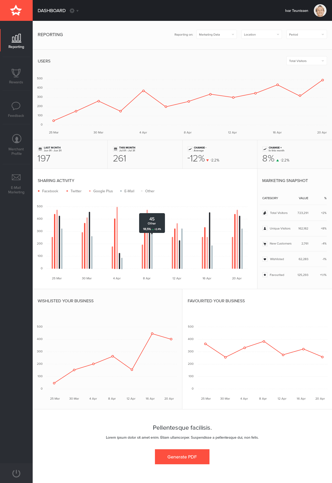Select the Reporting sidebar tab
Image resolution: width=332 pixels, height=483 pixels.
pos(16,41)
